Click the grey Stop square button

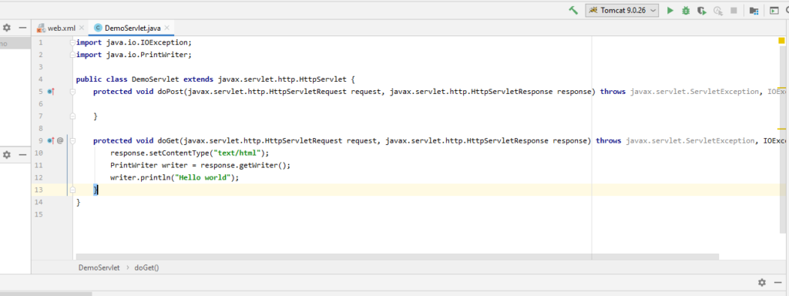point(734,11)
